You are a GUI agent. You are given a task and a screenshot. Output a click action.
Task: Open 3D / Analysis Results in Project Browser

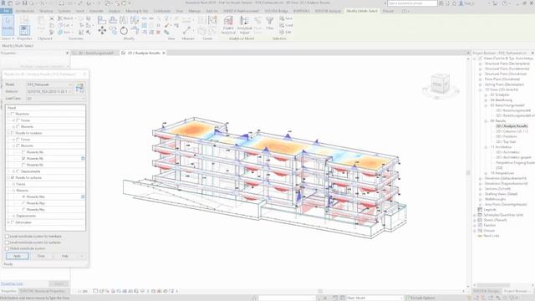[x=512, y=126]
